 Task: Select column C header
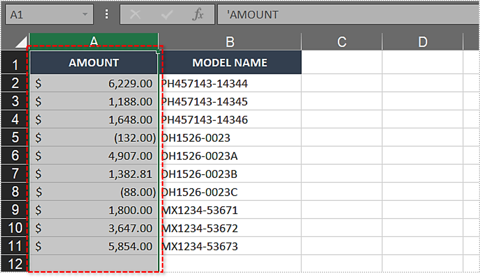pyautogui.click(x=342, y=41)
